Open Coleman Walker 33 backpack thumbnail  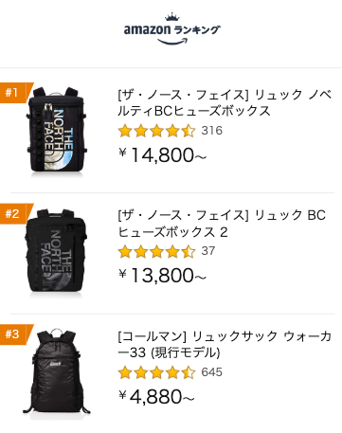57,371
